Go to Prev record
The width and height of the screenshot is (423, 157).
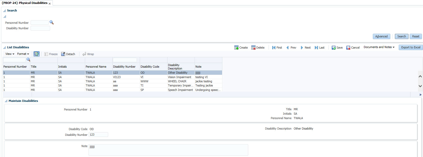(288, 48)
